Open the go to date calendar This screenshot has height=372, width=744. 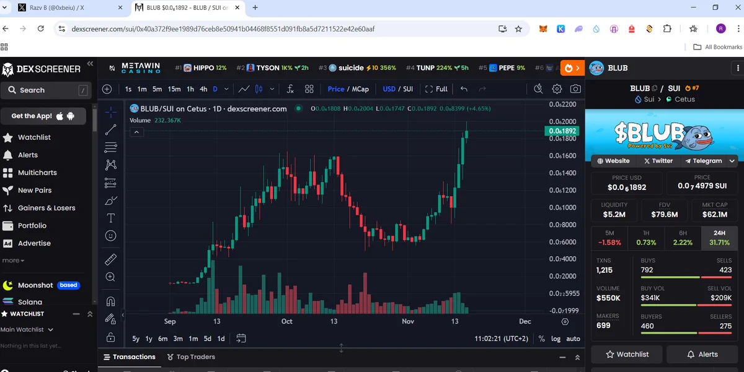click(241, 339)
